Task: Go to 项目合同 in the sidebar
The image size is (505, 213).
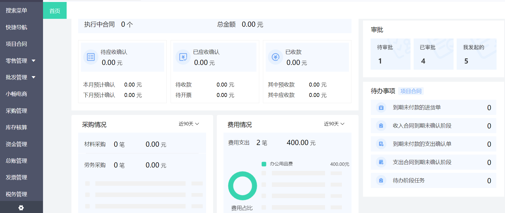Action: [x=17, y=44]
